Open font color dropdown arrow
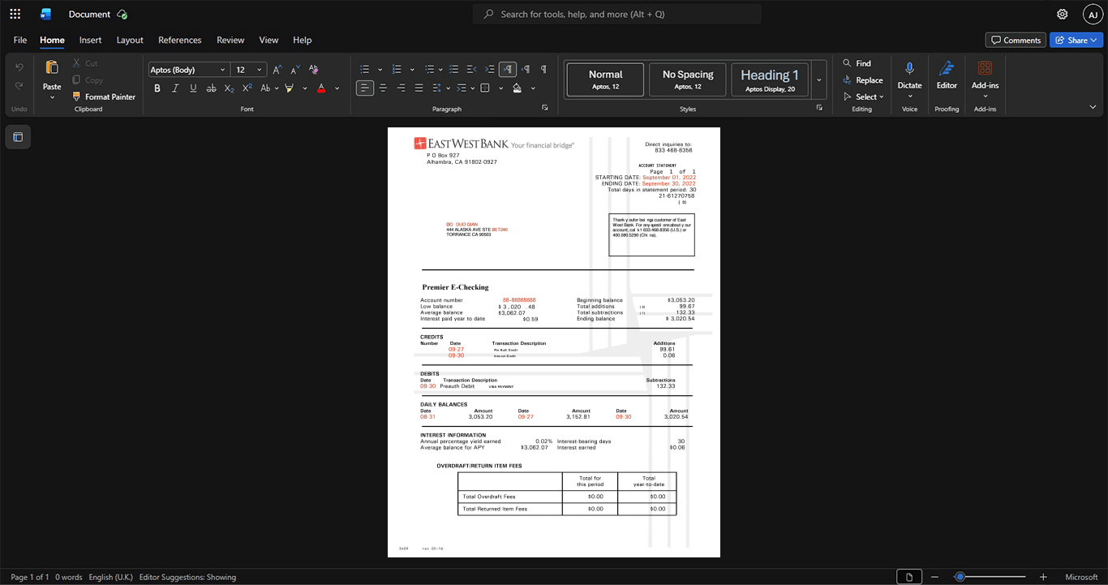 (x=337, y=88)
